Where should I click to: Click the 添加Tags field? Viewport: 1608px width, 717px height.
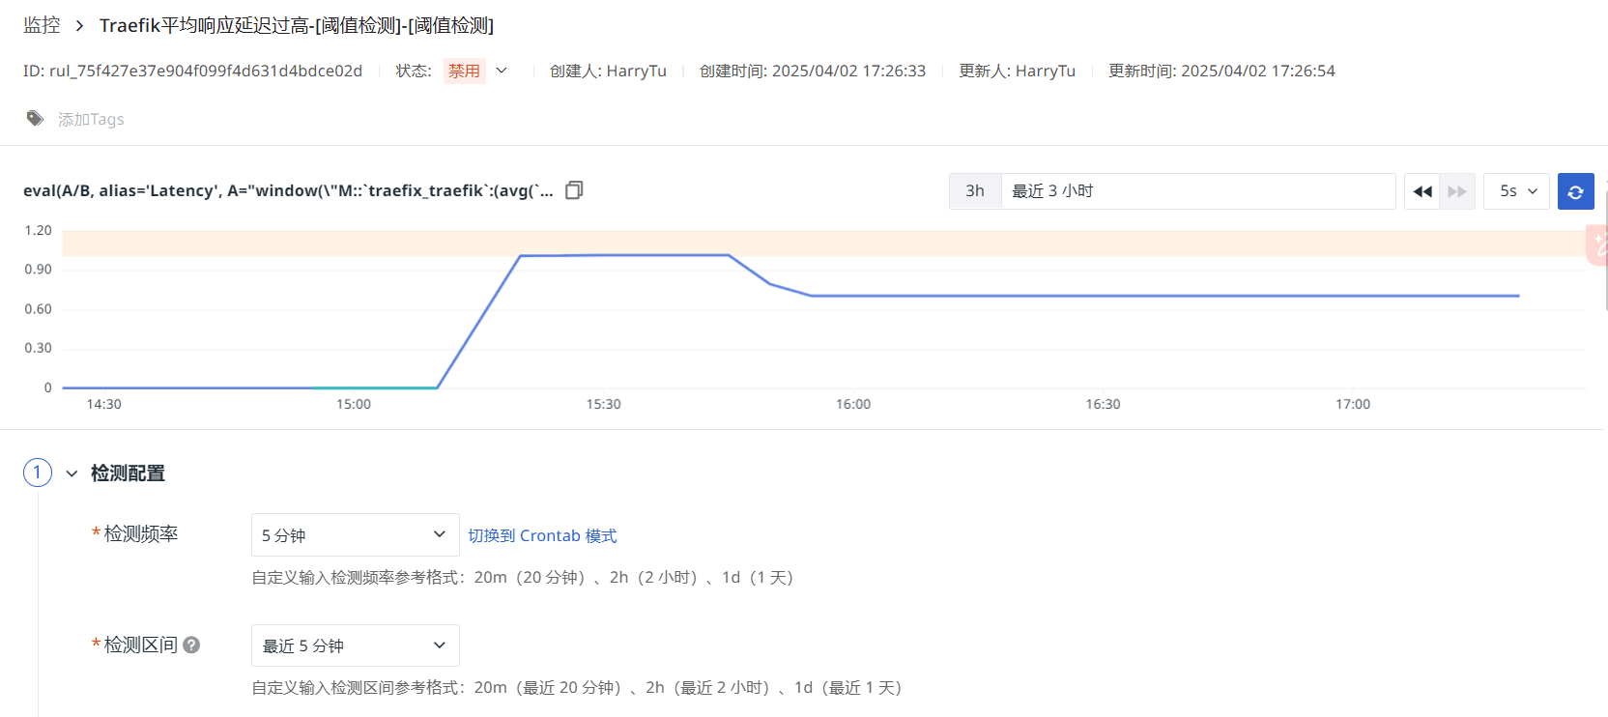[x=91, y=119]
